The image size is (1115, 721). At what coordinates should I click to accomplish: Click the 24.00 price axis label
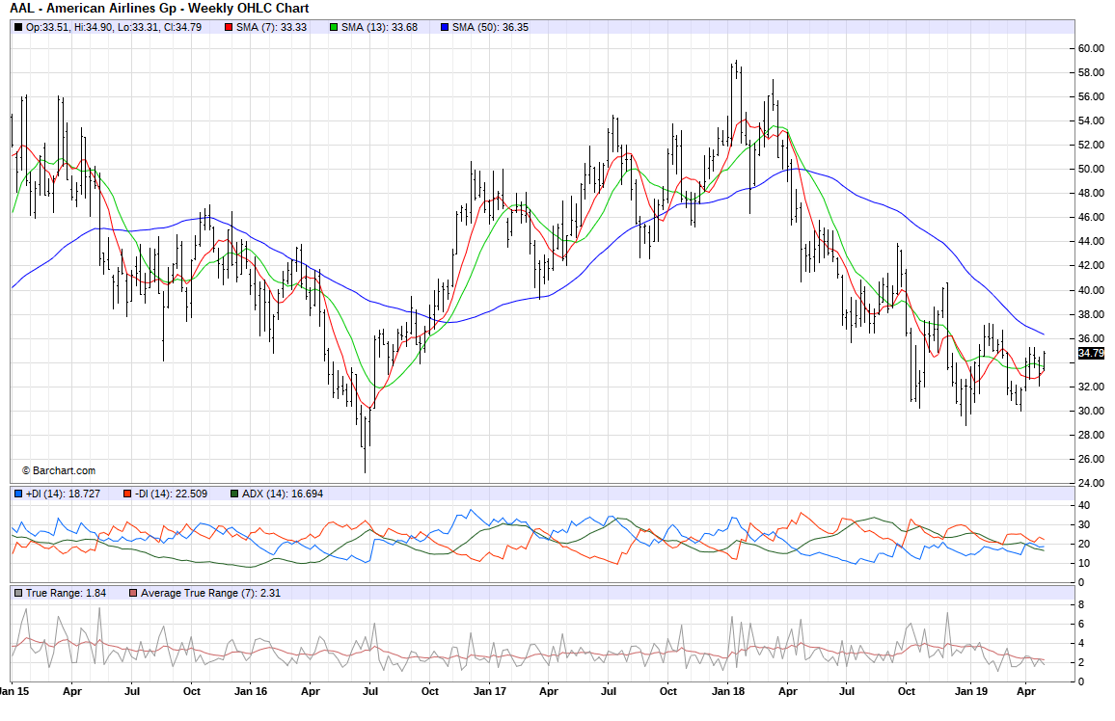(1092, 484)
